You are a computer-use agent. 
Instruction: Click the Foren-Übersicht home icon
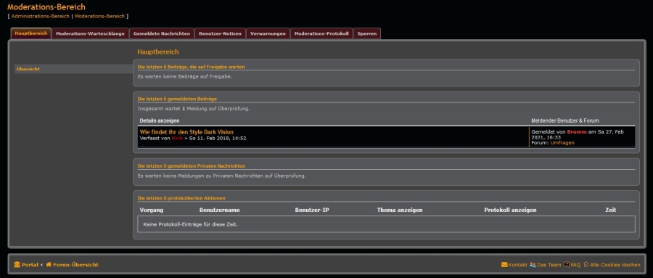point(49,265)
